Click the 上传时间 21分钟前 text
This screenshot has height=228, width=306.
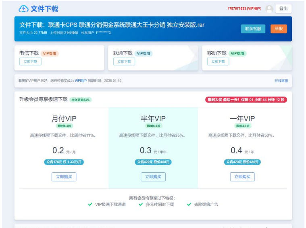pyautogui.click(x=64, y=33)
